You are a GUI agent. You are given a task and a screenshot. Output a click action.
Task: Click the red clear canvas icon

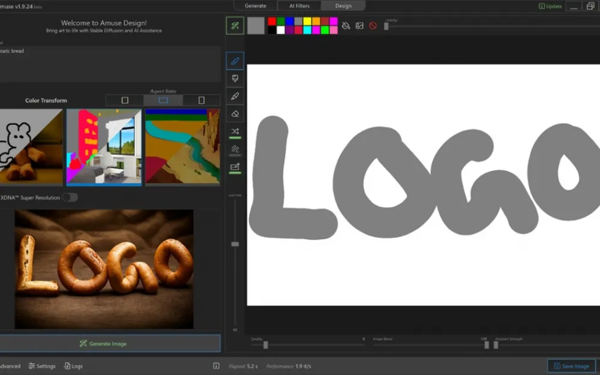coord(373,26)
